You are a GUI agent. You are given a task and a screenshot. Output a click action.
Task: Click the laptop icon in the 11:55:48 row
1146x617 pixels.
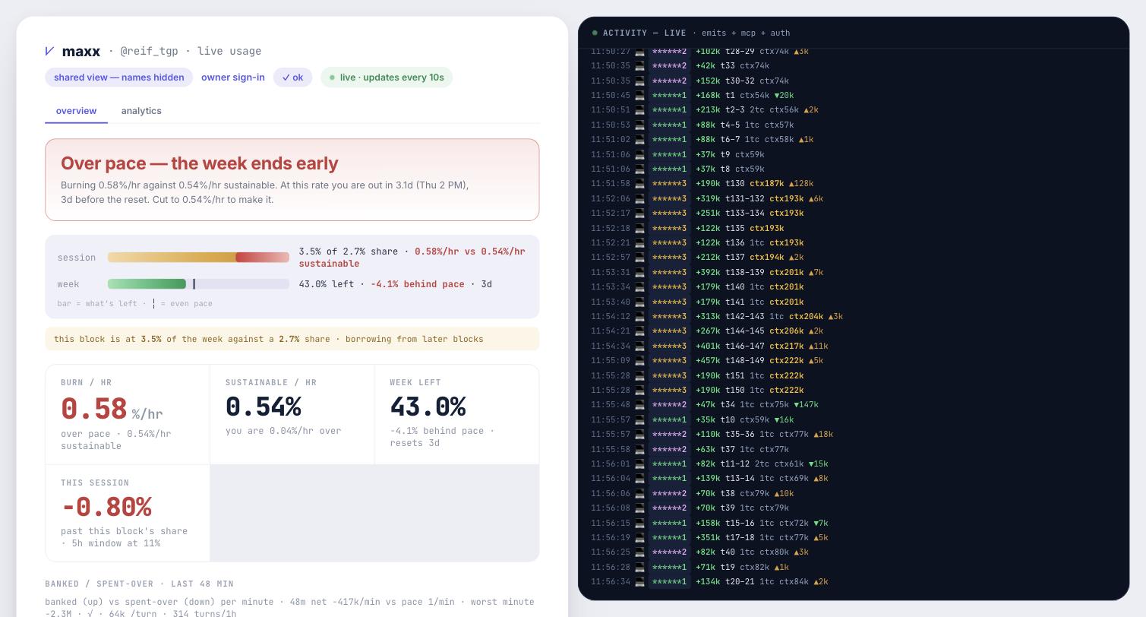[x=639, y=405]
